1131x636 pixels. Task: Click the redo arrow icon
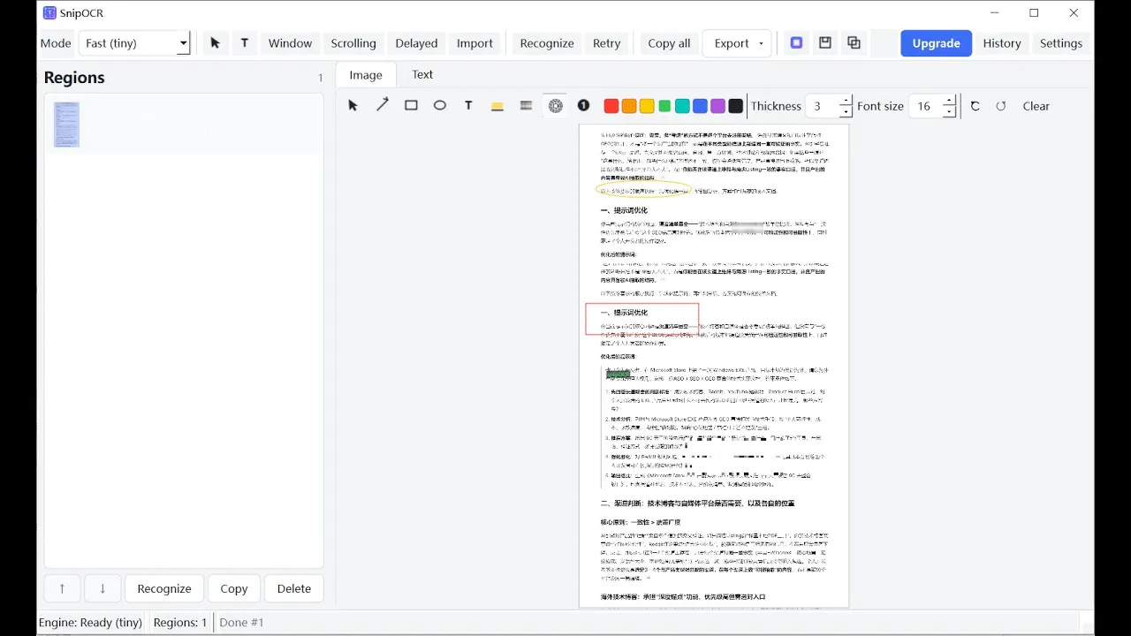click(x=1001, y=106)
